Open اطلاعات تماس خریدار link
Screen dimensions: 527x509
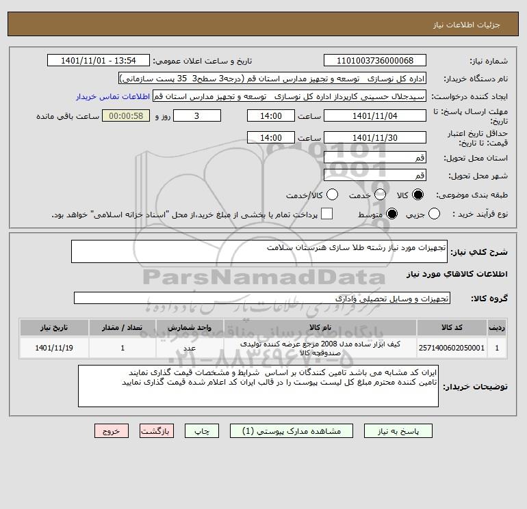[113, 96]
